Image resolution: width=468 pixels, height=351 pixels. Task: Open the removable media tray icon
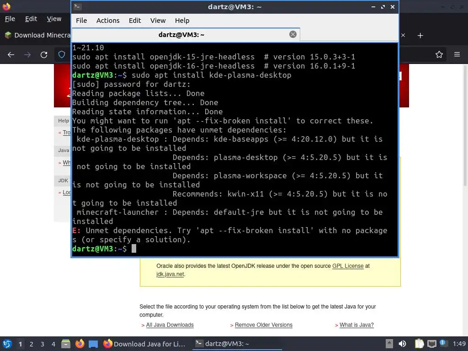pos(389,344)
